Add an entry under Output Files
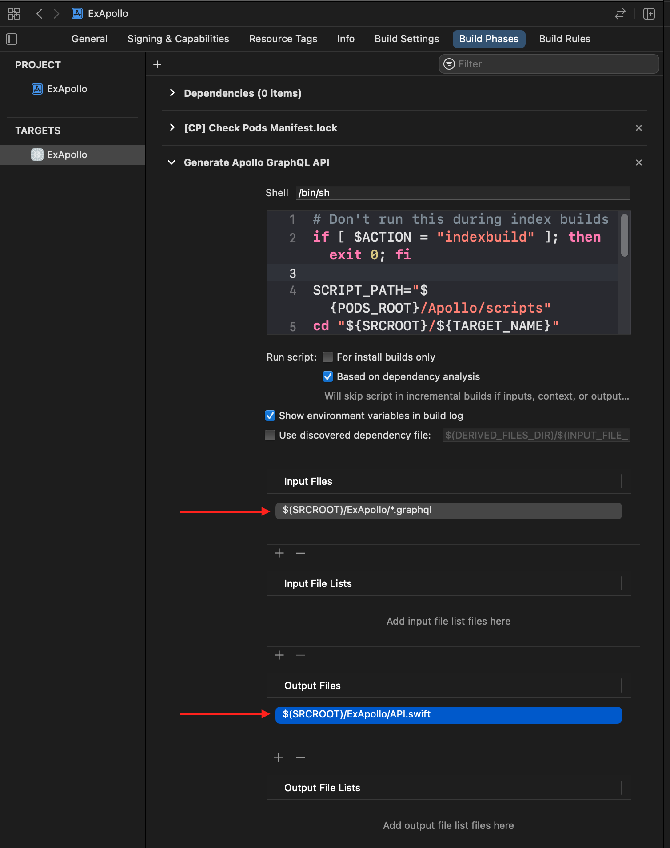The width and height of the screenshot is (670, 848). [279, 757]
